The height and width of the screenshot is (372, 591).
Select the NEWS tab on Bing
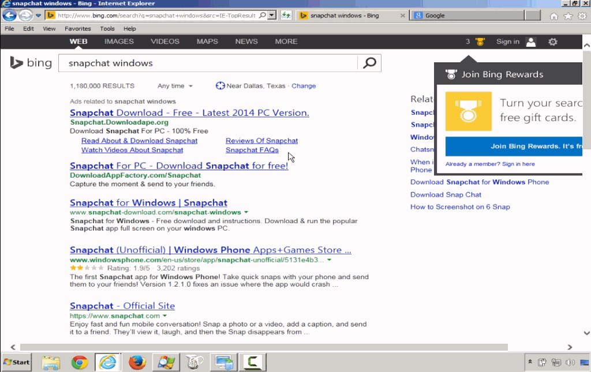246,42
